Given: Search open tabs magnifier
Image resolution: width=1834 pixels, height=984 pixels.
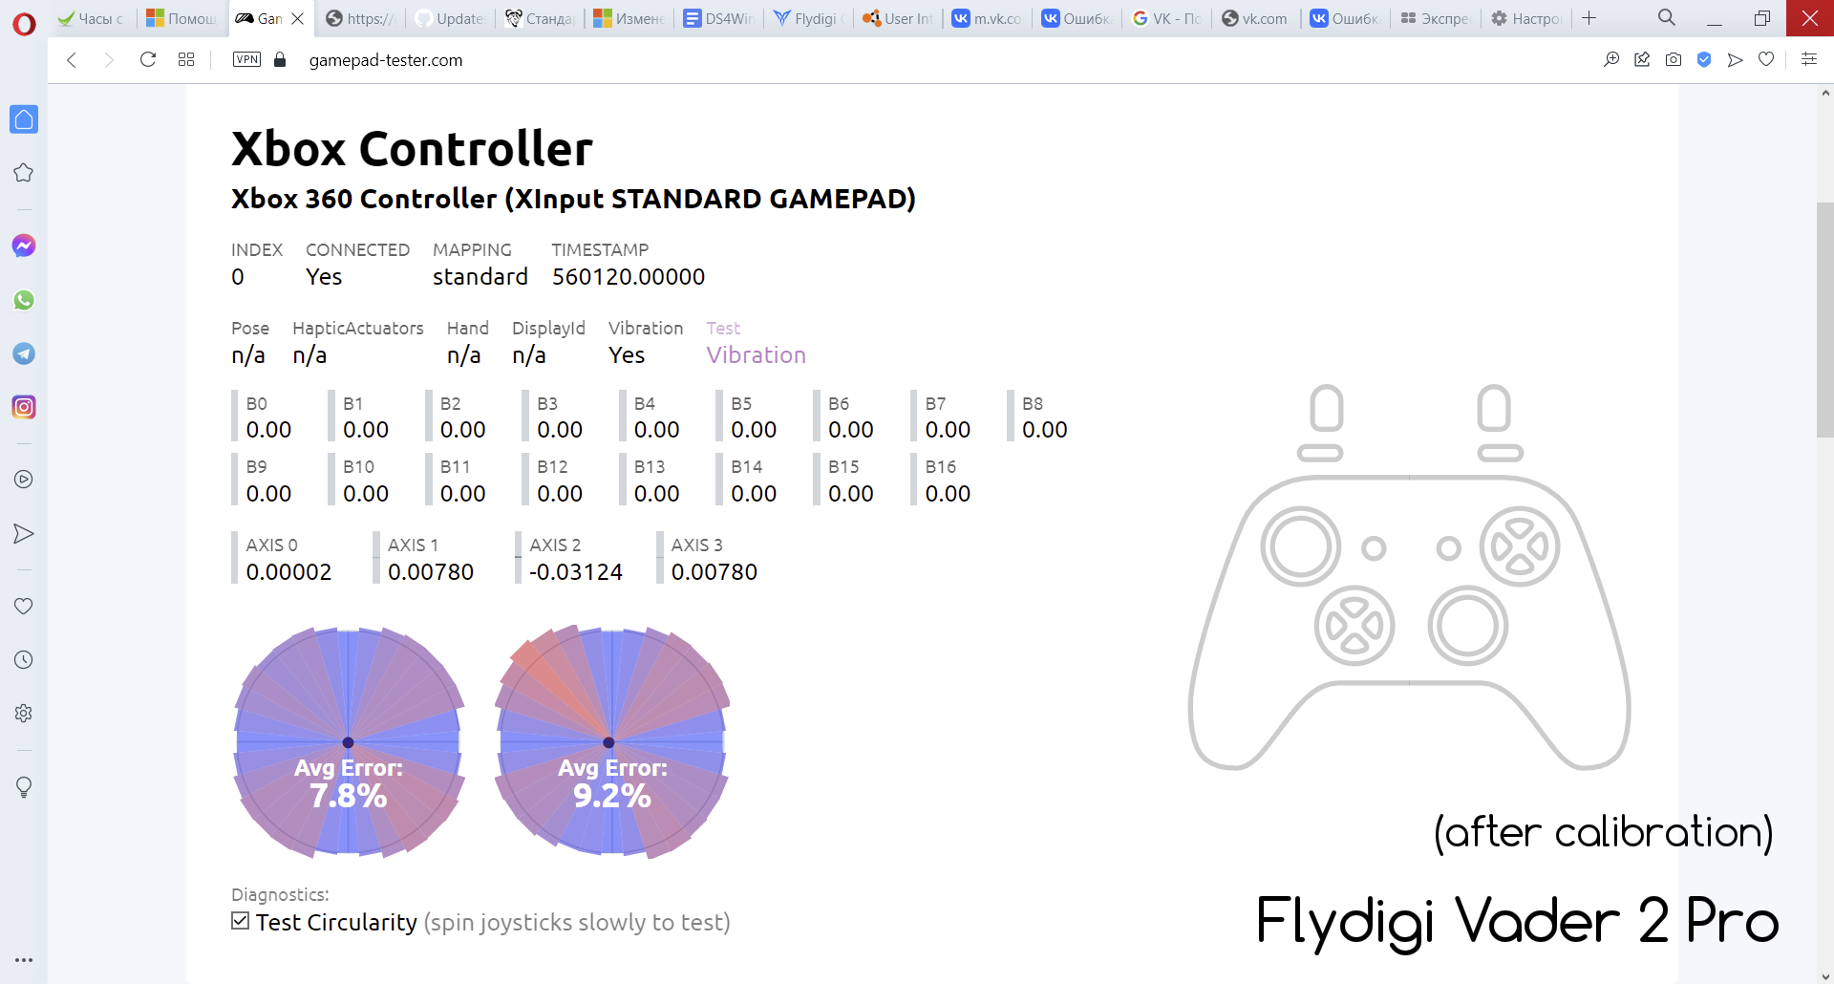Looking at the screenshot, I should (1667, 18).
